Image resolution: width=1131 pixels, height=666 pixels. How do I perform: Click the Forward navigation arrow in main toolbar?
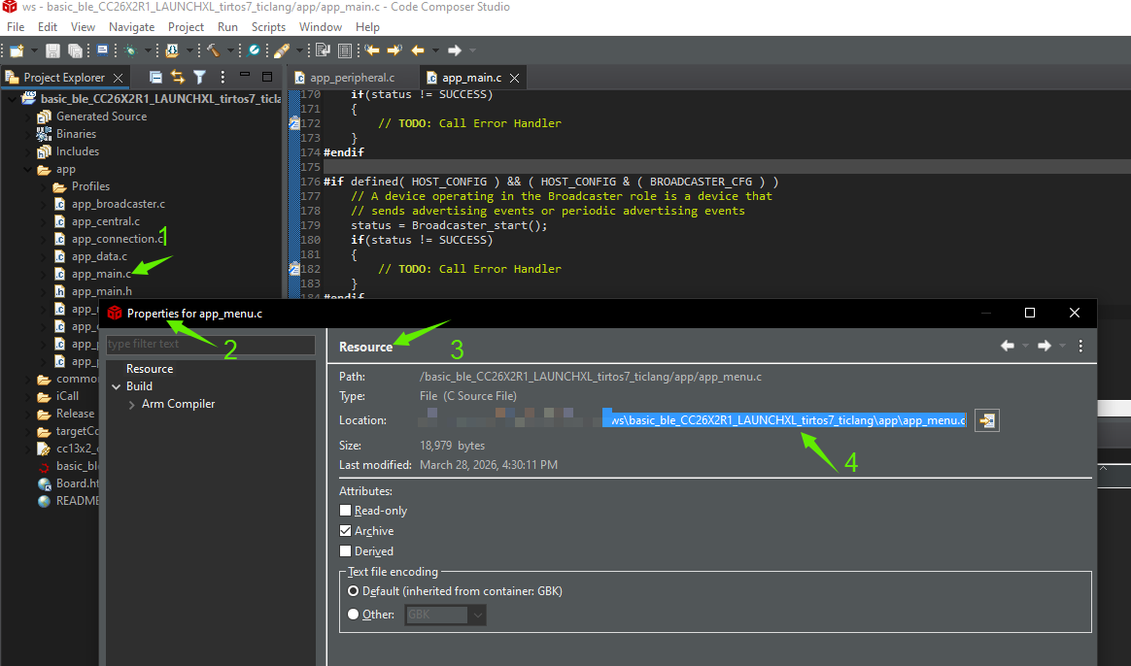pyautogui.click(x=455, y=50)
